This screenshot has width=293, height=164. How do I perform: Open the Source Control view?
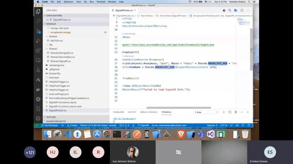tap(38, 31)
